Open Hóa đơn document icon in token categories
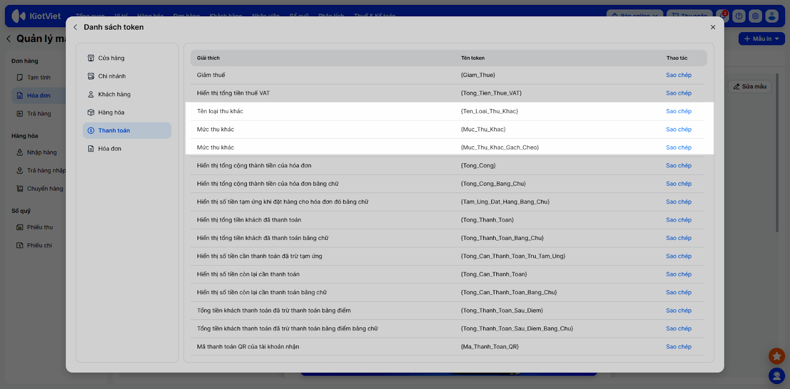This screenshot has width=790, height=389. 91,149
